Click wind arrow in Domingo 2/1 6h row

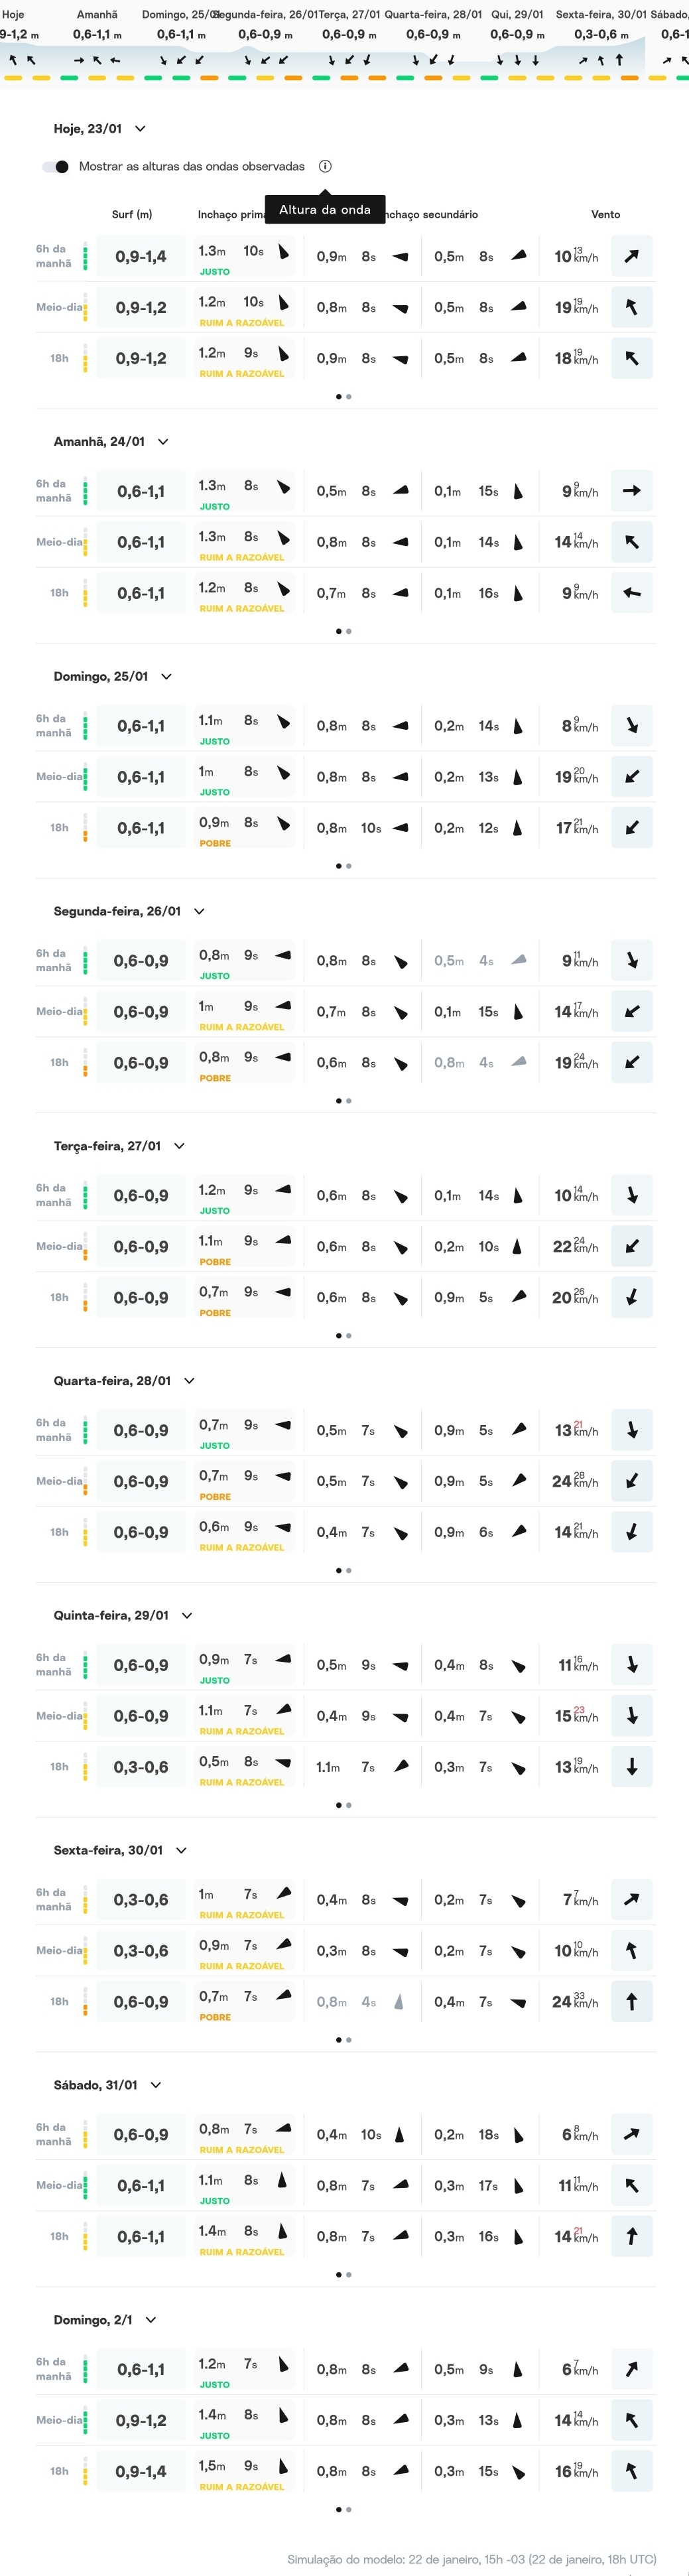[x=631, y=2369]
